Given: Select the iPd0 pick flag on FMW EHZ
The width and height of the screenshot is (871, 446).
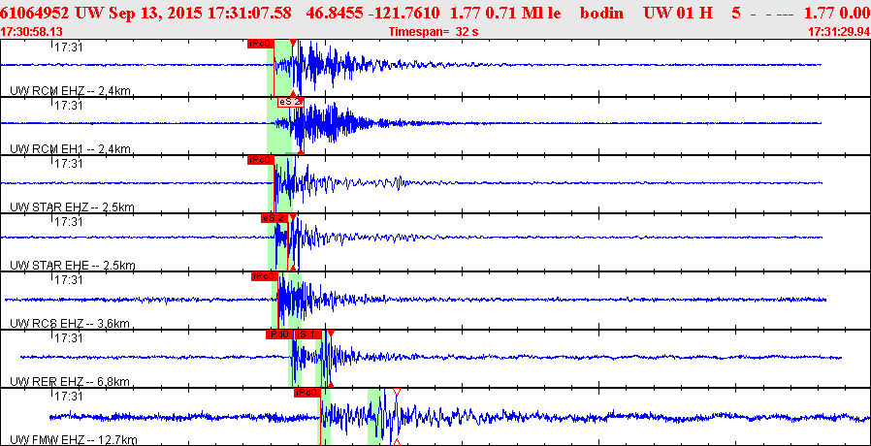Looking at the screenshot, I should [x=307, y=393].
